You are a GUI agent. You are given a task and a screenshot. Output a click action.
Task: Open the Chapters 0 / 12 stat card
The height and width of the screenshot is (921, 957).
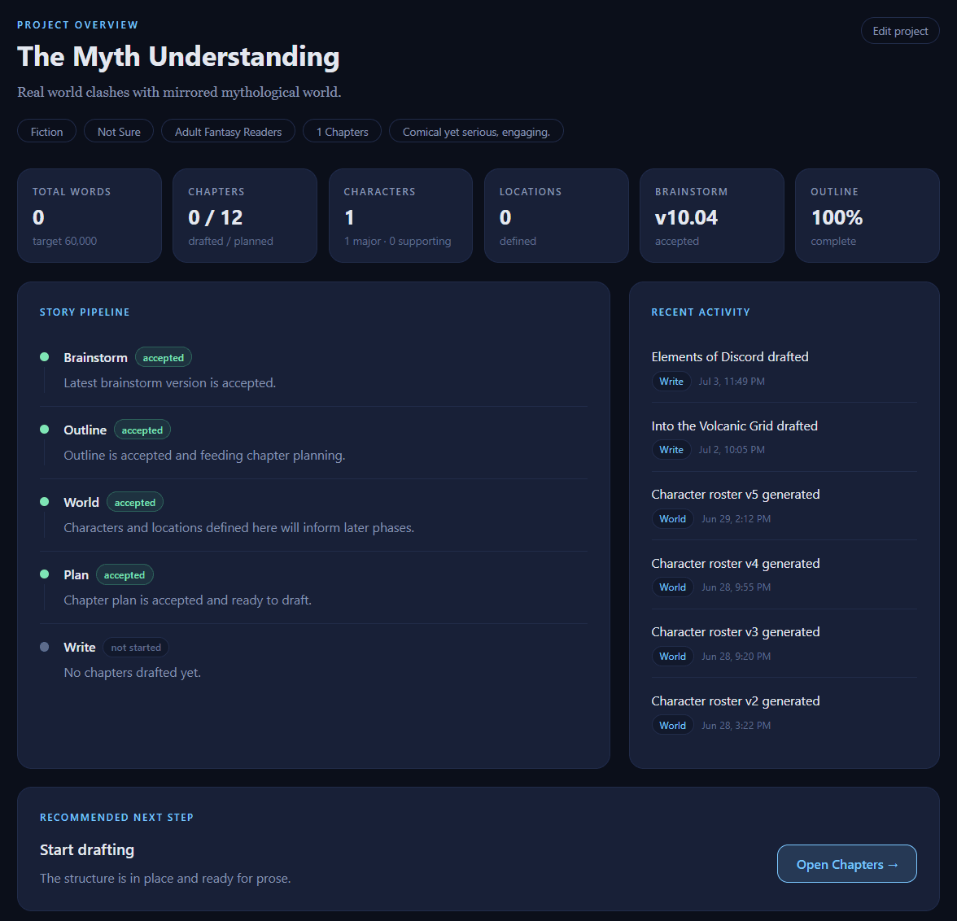tap(245, 216)
